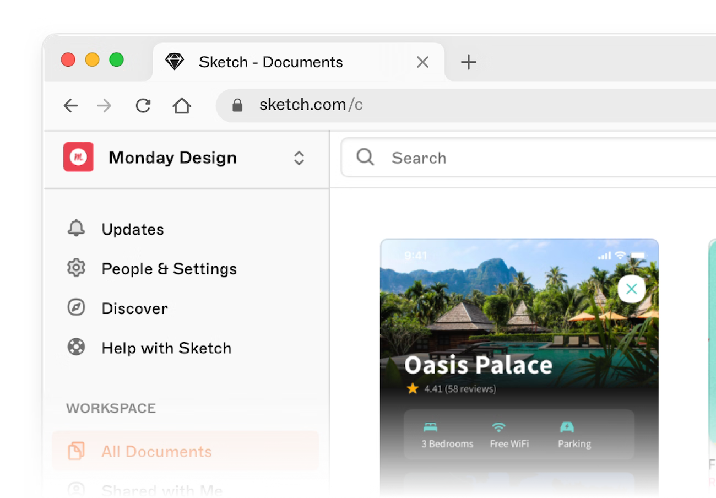Click the orange rating star icon
The image size is (716, 498).
click(413, 389)
